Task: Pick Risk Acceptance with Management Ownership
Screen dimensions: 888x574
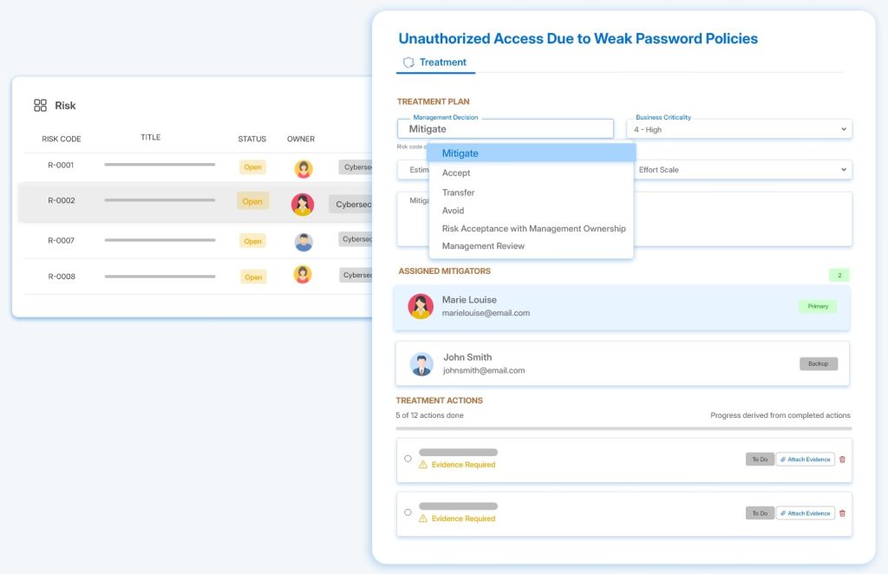Action: pos(533,229)
